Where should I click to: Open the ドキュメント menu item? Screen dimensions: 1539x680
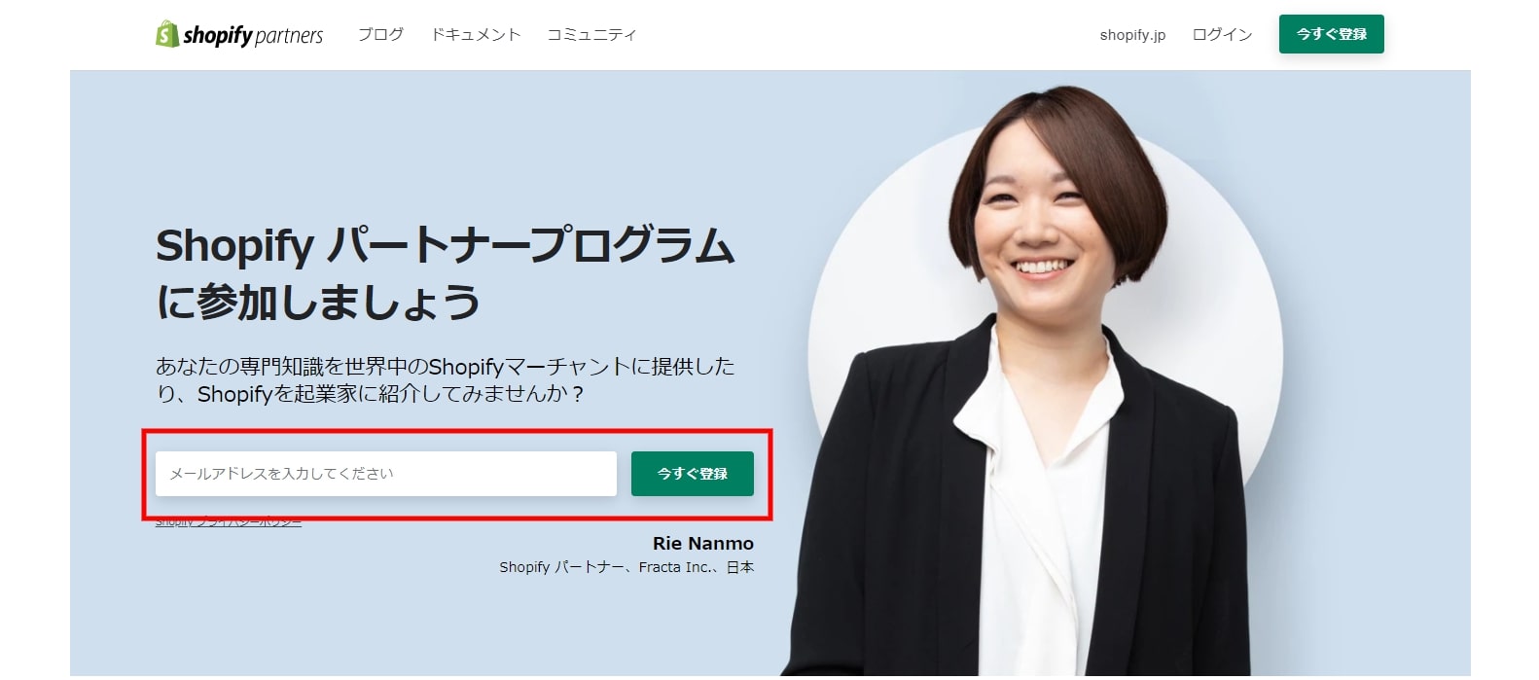click(476, 34)
